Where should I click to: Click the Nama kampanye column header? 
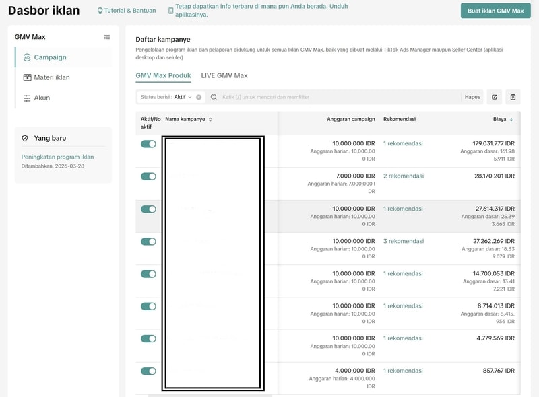[x=185, y=120]
